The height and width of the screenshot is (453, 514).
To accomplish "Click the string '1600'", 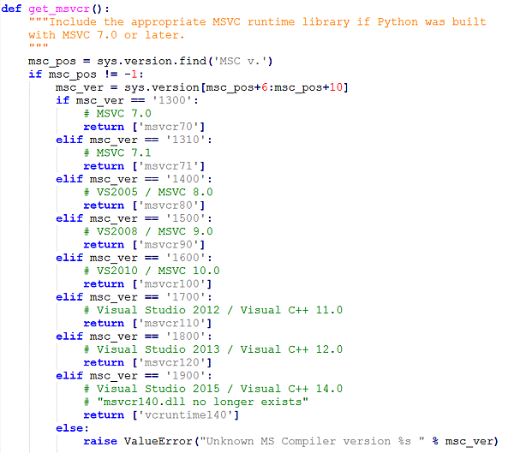I will [186, 258].
